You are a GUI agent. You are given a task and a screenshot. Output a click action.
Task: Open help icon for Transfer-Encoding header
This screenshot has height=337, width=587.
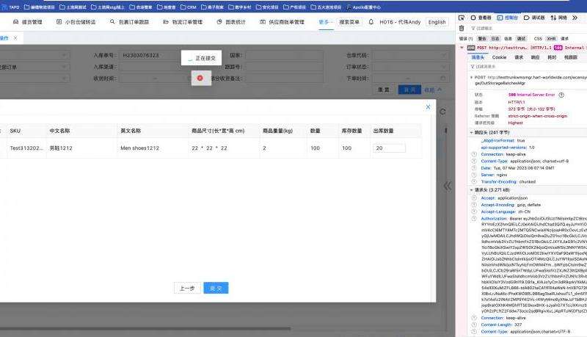(x=474, y=181)
